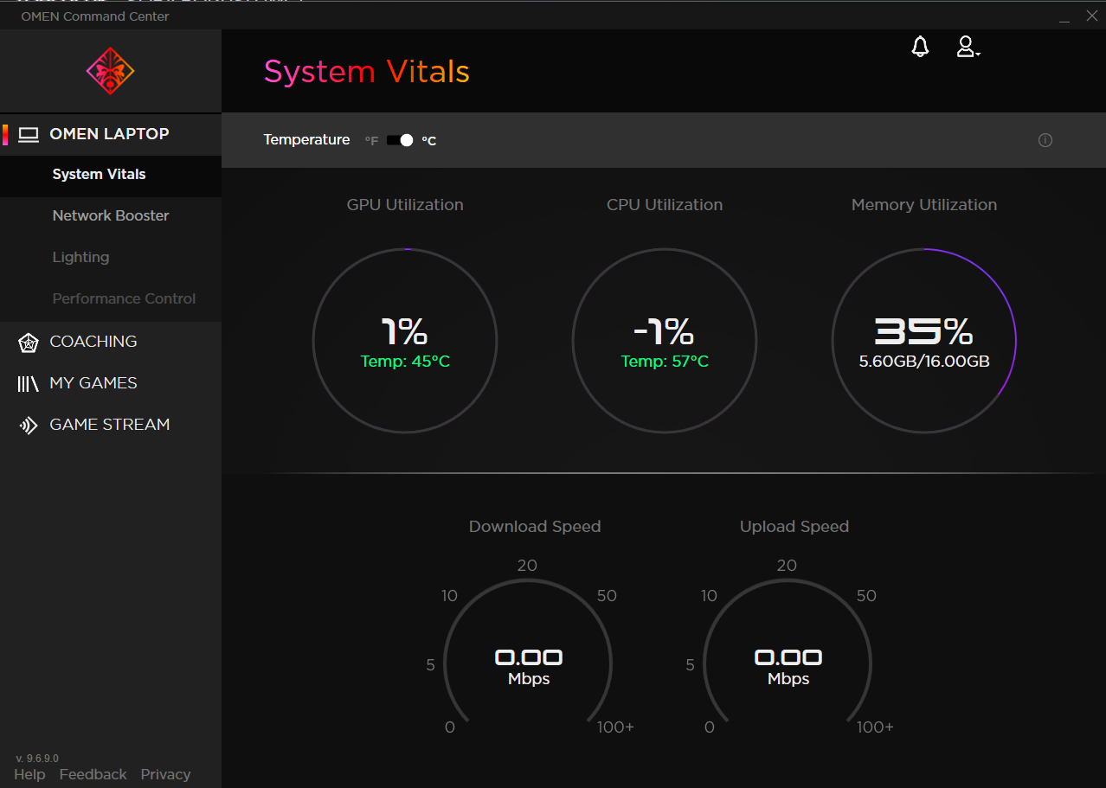
Task: Click the System Vitals heading
Action: point(367,72)
